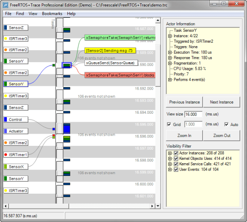Click the small blue Control marker left of timeline
This screenshot has height=222, width=247.
(54, 129)
